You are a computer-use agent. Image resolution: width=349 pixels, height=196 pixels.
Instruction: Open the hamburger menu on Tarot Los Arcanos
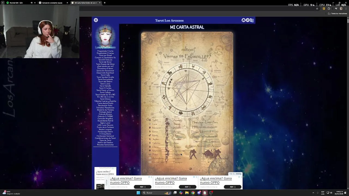[96, 20]
